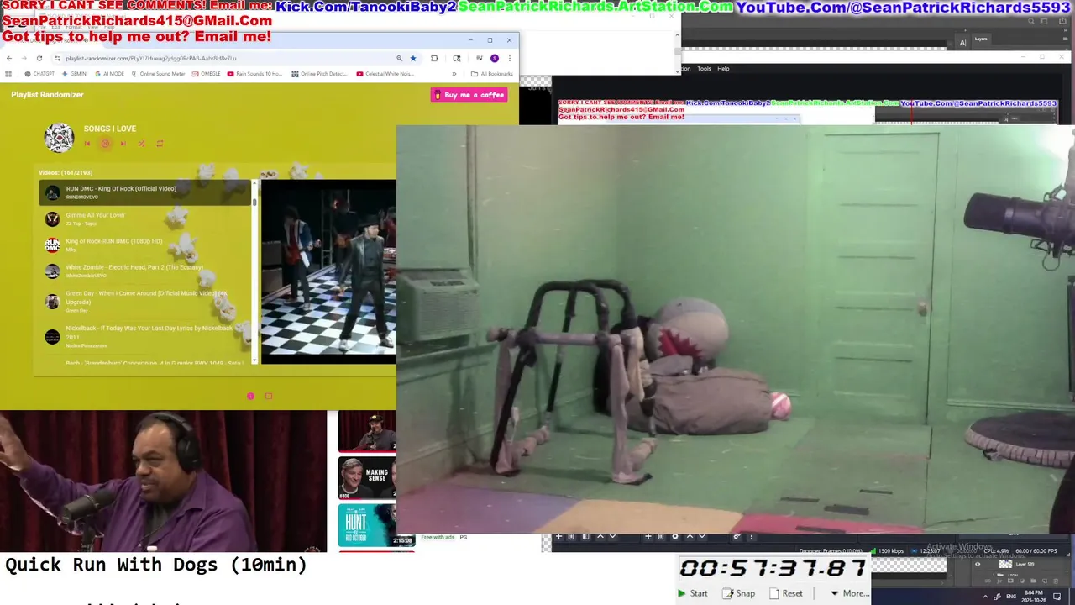Open the Chrome apps grid shortcut
This screenshot has height=605, width=1075.
pos(8,74)
